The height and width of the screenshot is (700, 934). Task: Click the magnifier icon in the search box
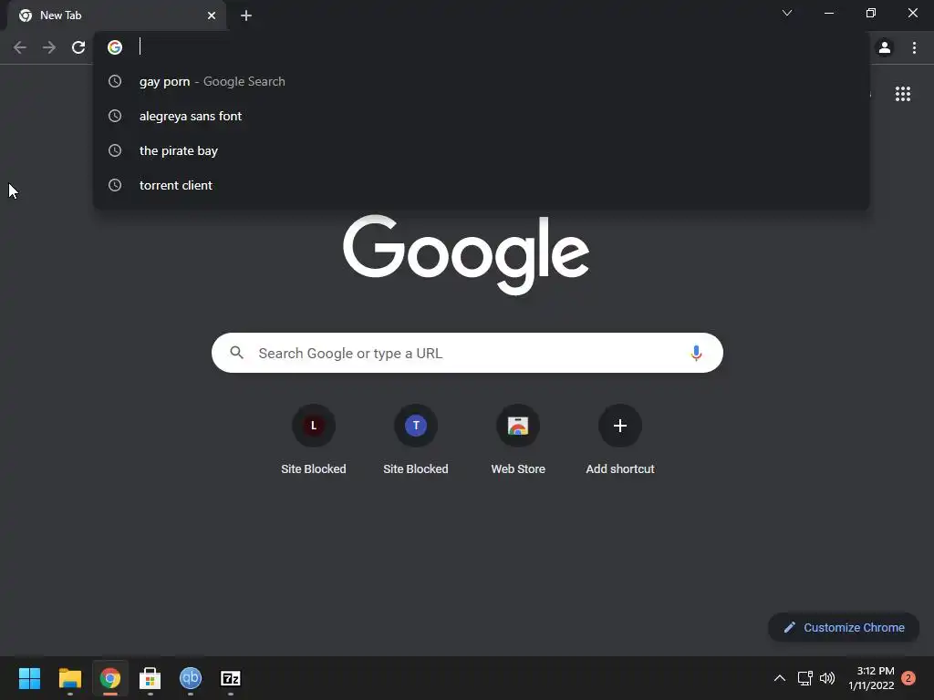coord(236,353)
